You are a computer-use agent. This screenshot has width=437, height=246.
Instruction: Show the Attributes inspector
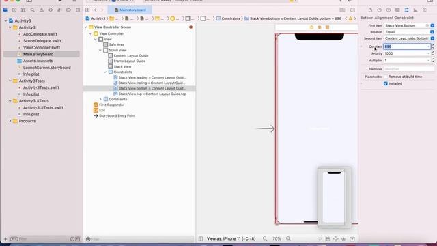(407, 10)
